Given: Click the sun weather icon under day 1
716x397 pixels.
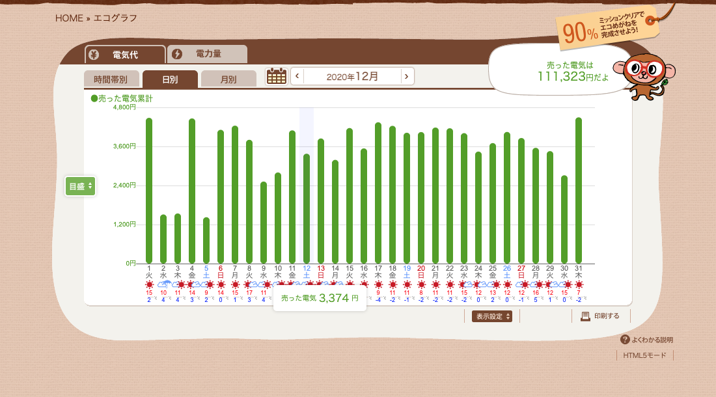Looking at the screenshot, I should tap(149, 284).
